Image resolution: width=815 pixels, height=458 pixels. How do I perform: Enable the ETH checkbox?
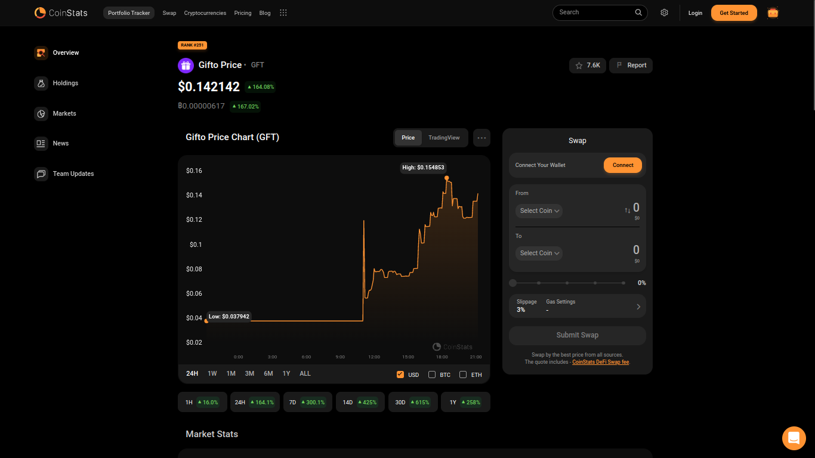(x=463, y=375)
